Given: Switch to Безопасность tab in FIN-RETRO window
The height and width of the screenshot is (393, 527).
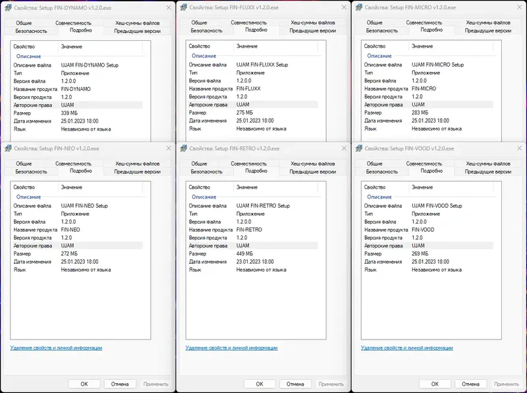Looking at the screenshot, I should click(207, 171).
